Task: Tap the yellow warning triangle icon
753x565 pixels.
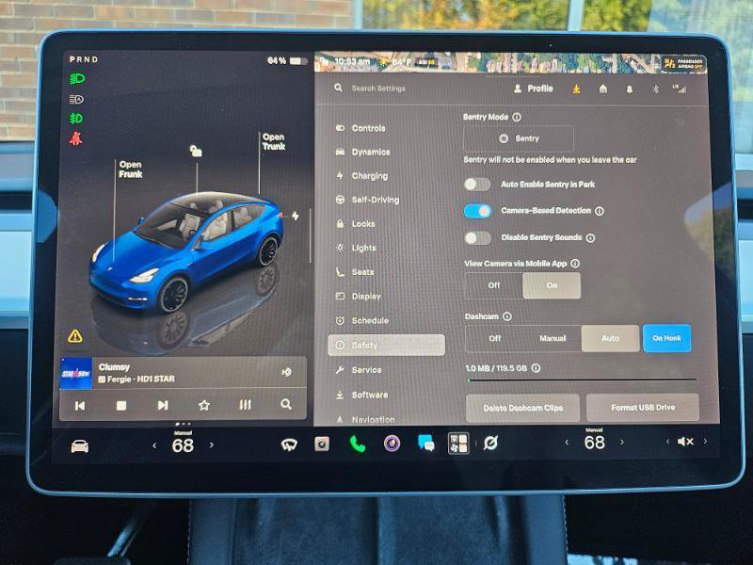Action: coord(75,336)
